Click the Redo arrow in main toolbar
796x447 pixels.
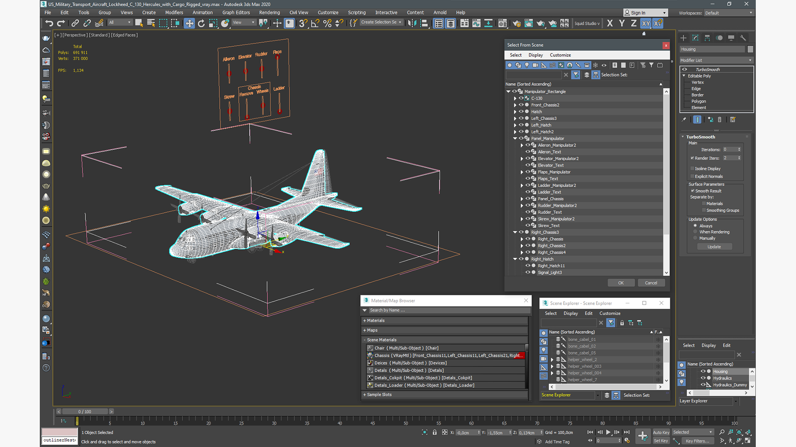point(61,23)
